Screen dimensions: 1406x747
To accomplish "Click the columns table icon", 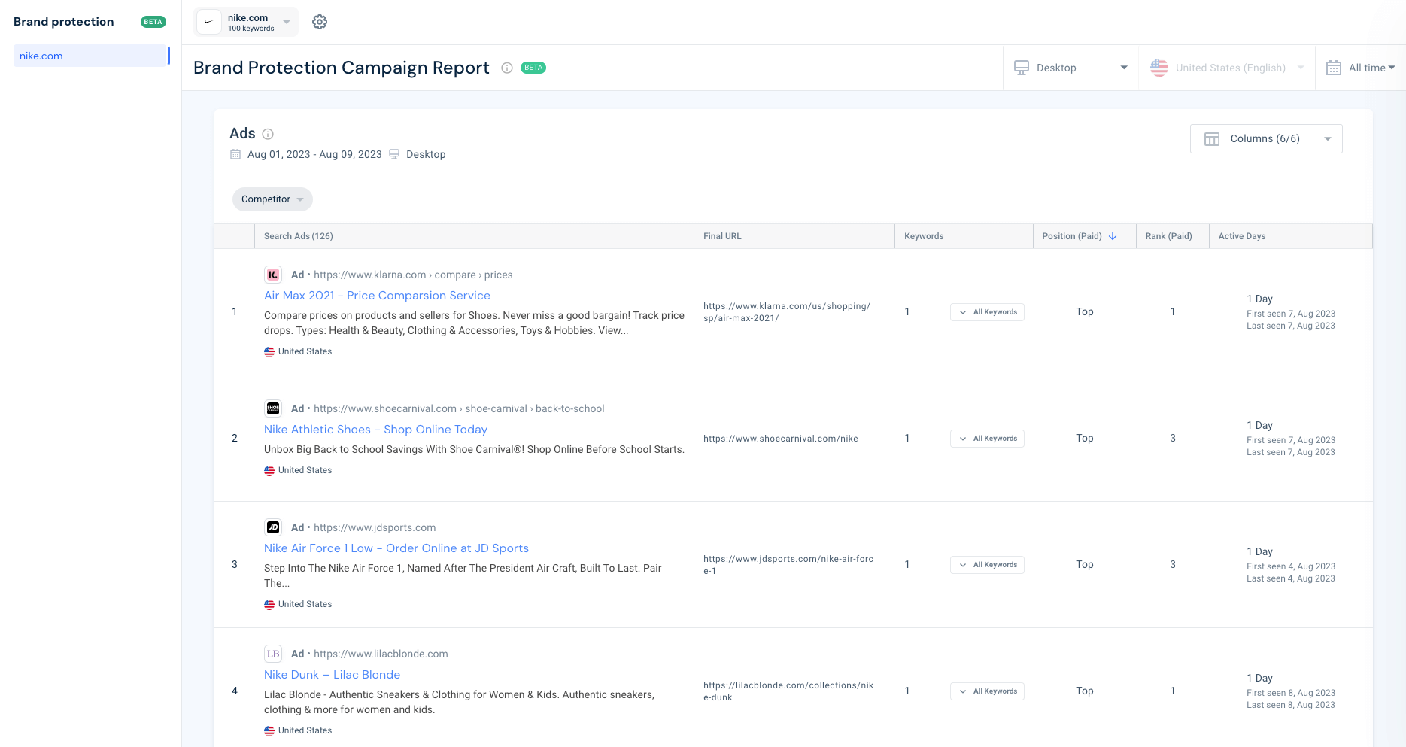I will pyautogui.click(x=1212, y=139).
